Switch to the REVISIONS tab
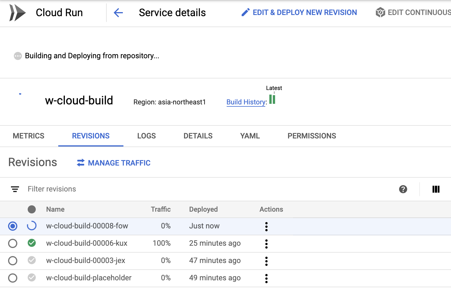 (91, 136)
